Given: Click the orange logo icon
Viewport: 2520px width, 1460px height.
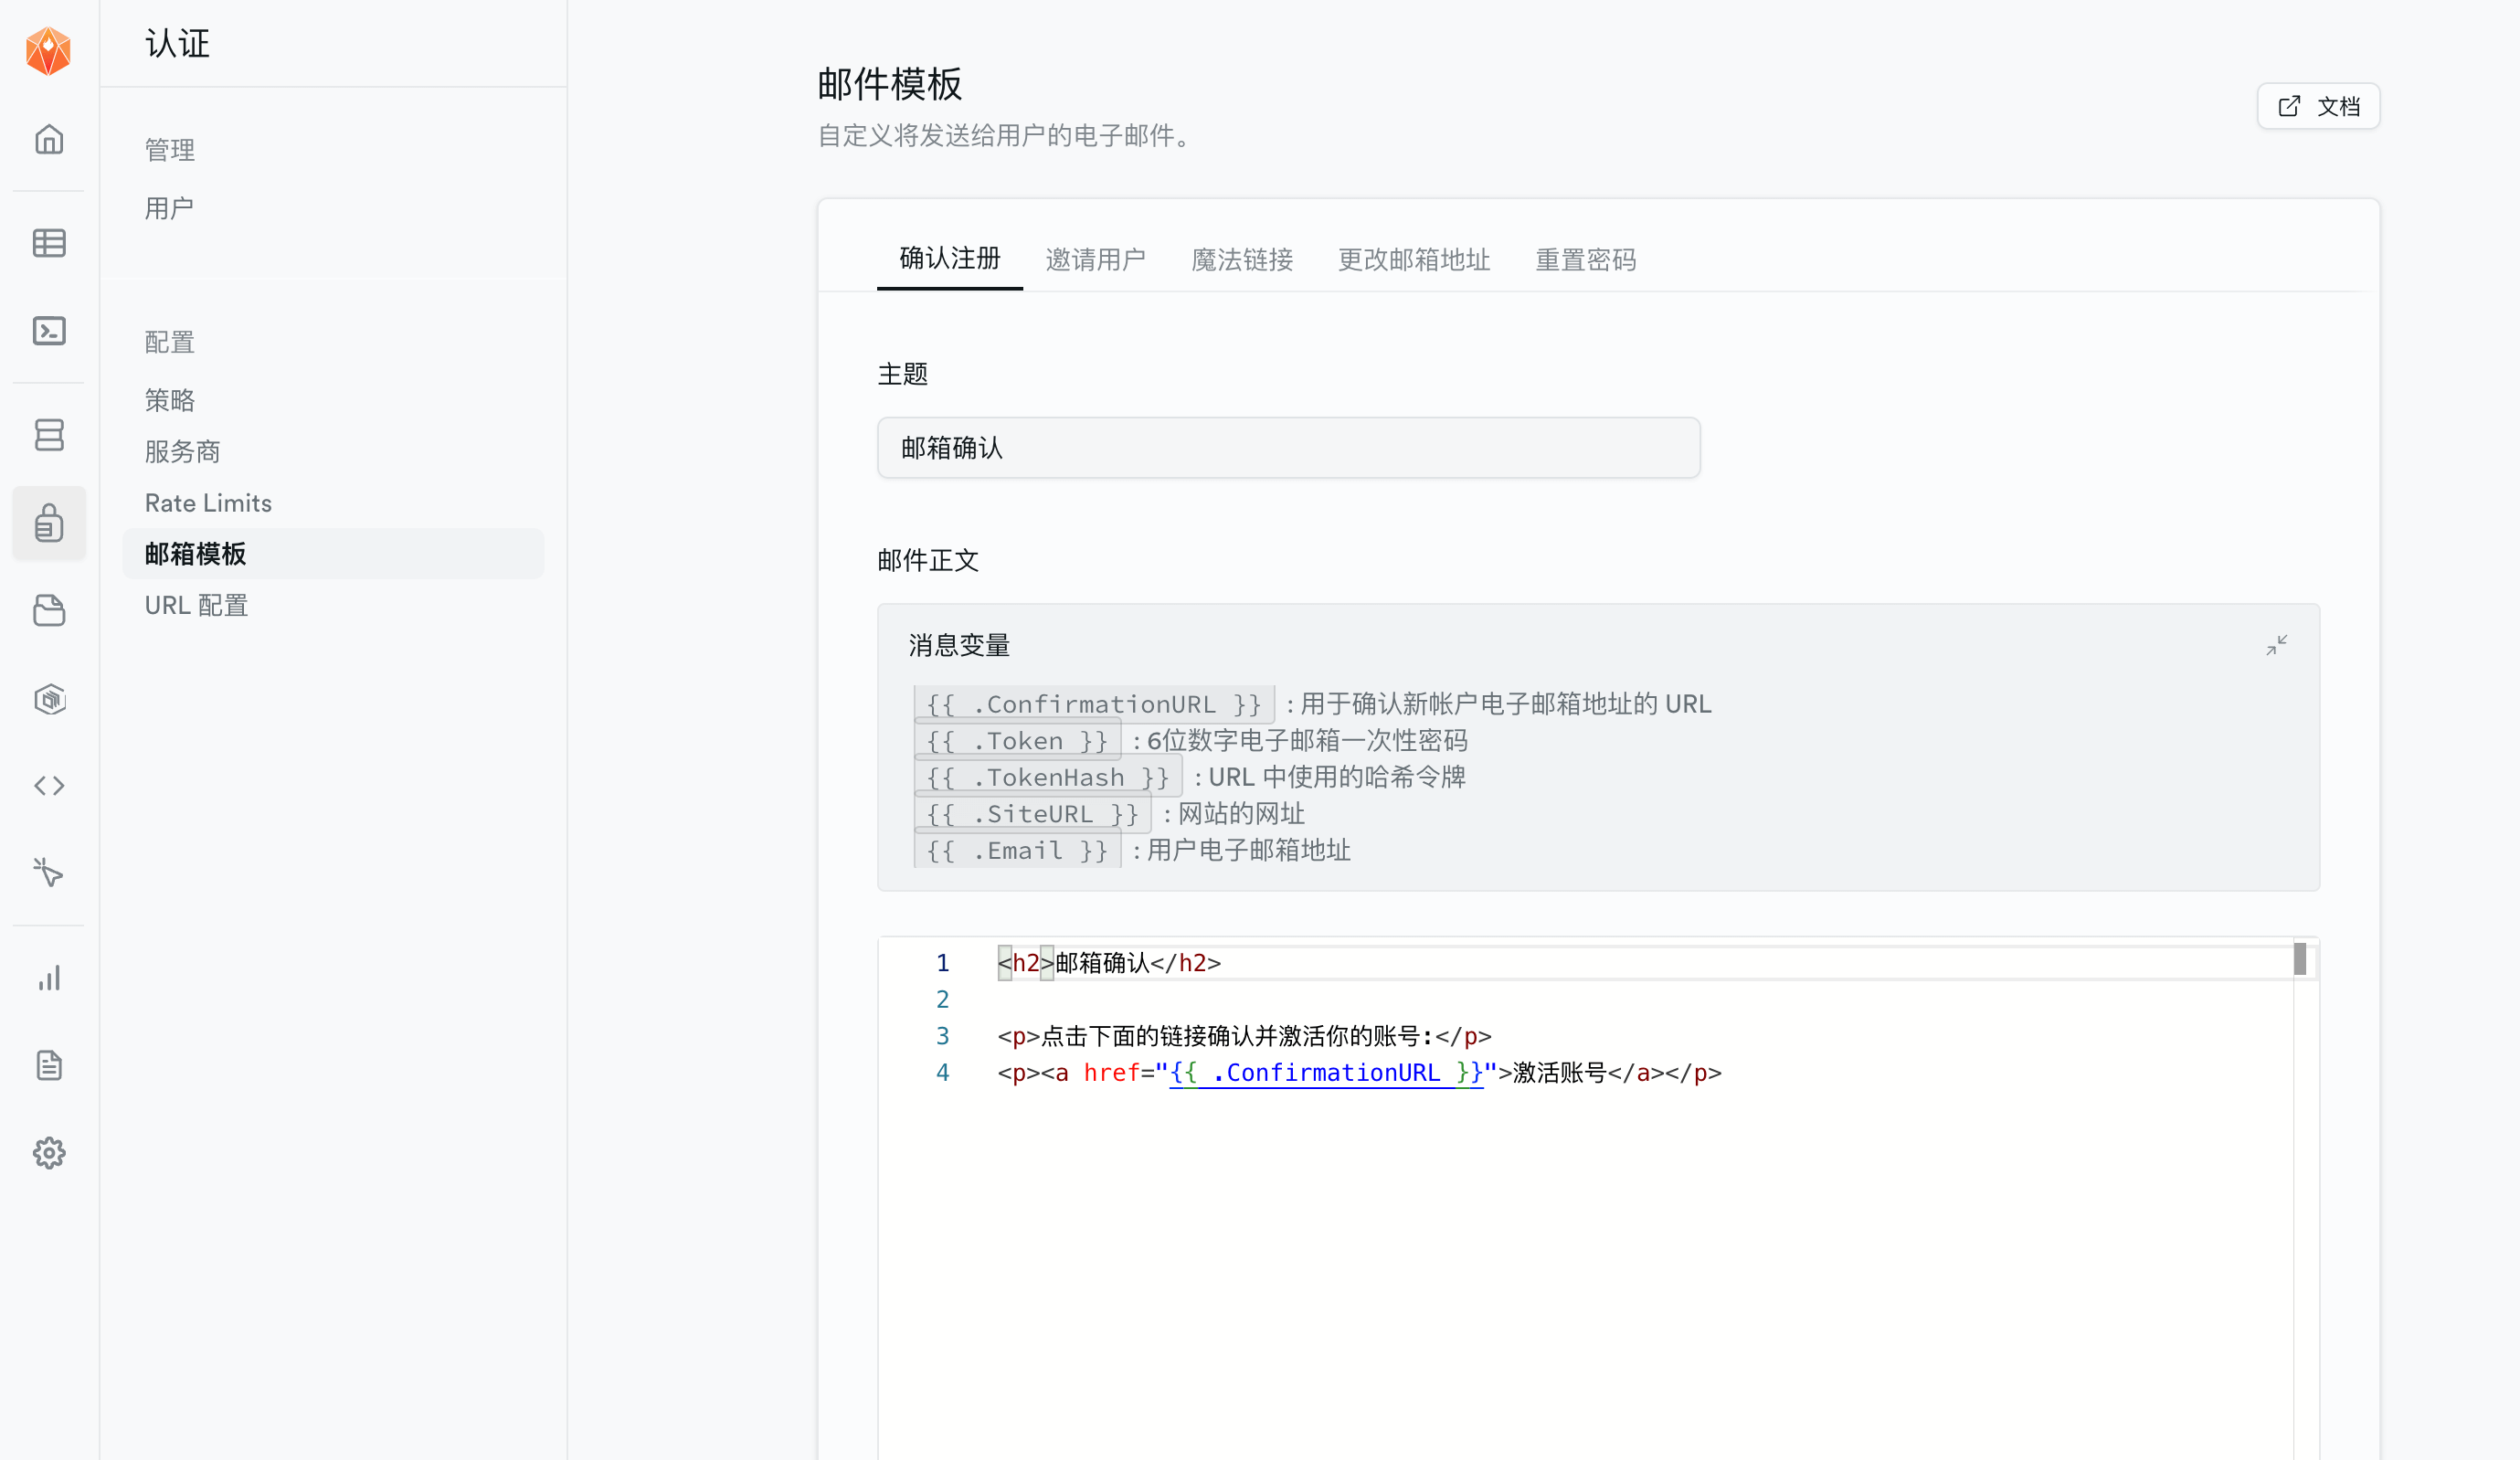Looking at the screenshot, I should pos(48,50).
